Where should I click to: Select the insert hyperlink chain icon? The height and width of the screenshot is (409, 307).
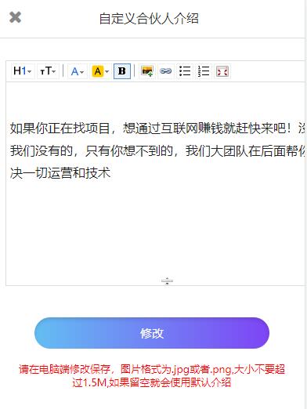tap(166, 71)
